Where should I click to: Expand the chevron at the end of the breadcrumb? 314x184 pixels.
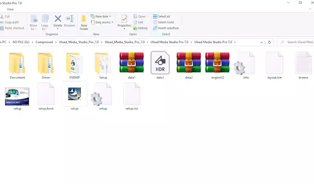point(235,42)
